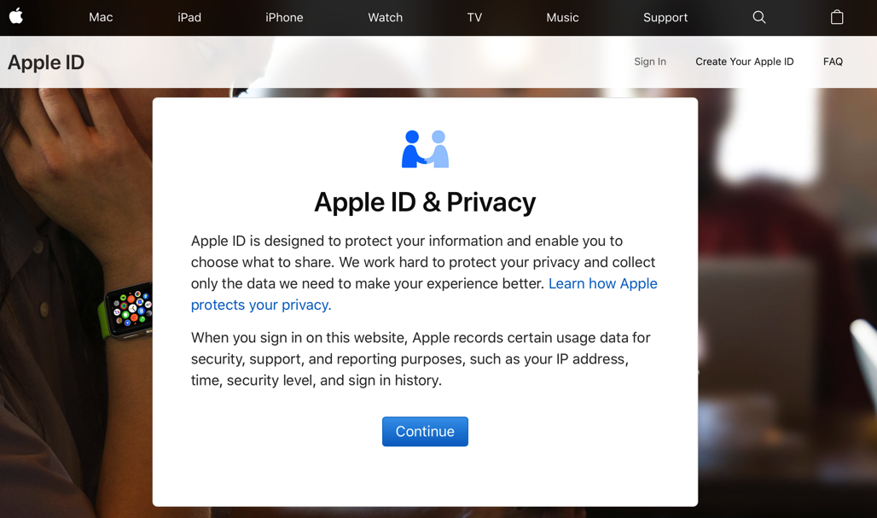The image size is (877, 518).
Task: Click the Apple Watch in background photo
Action: coord(130,309)
